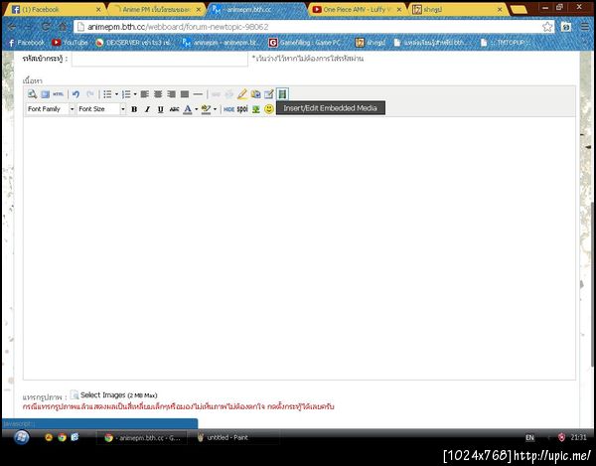Bookmark this page with star icon
596x466 pixels.
coord(547,27)
